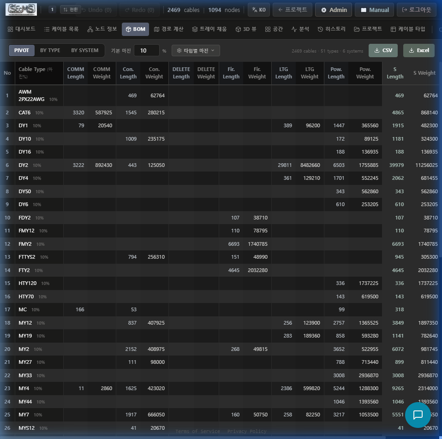The height and width of the screenshot is (439, 442).
Task: Click the S Length column header
Action: 395,73
